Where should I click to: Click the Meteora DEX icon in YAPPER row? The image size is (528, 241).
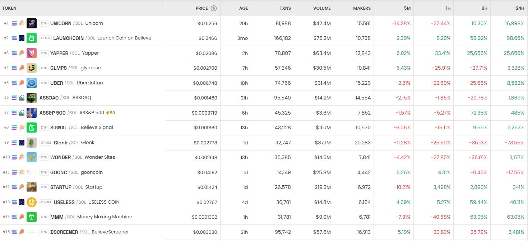[x=22, y=53]
